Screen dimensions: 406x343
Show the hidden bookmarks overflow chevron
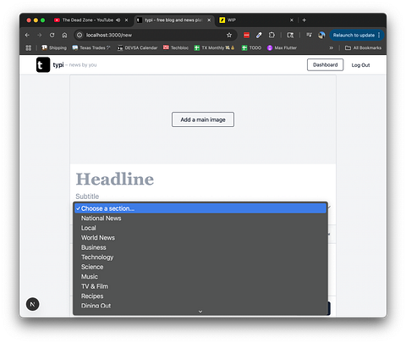332,47
